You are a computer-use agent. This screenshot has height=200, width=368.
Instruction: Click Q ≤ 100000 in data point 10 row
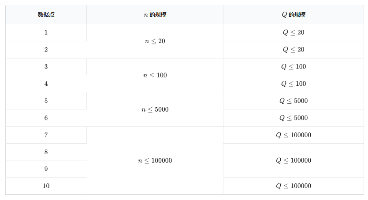[x=293, y=186]
